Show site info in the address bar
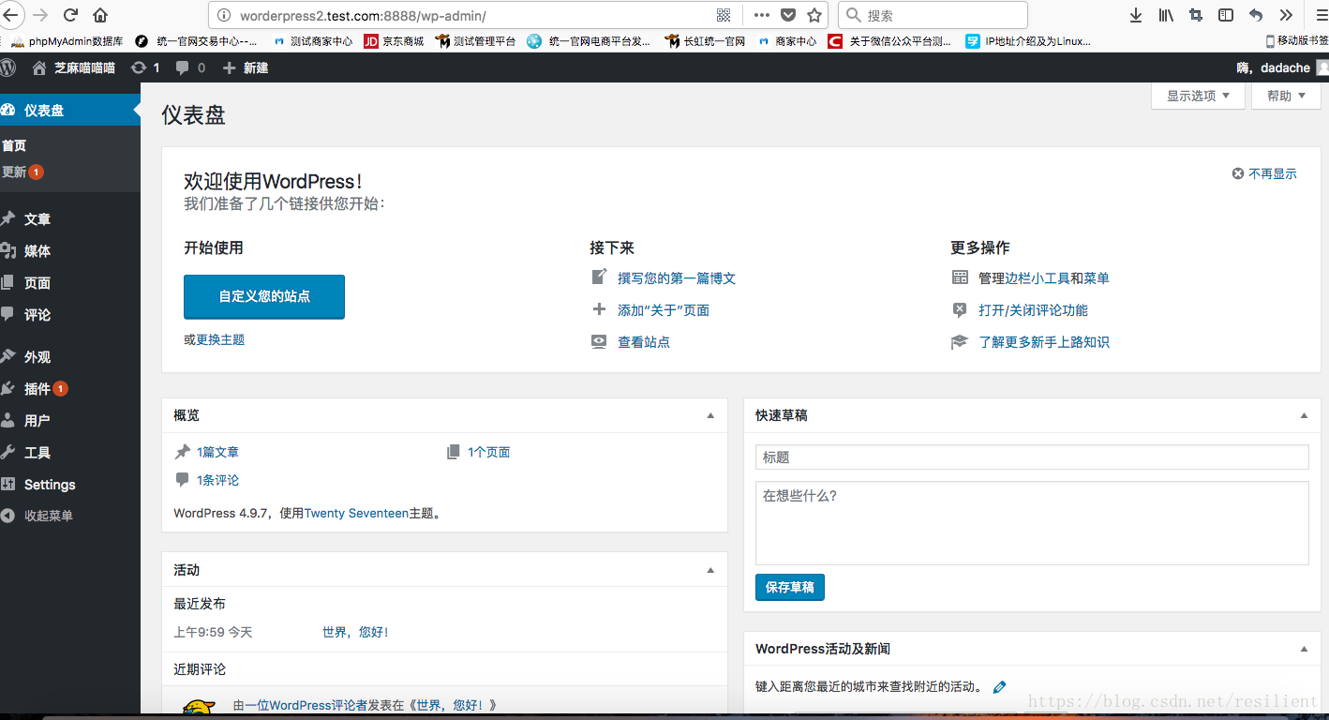This screenshot has width=1329, height=720. (223, 16)
